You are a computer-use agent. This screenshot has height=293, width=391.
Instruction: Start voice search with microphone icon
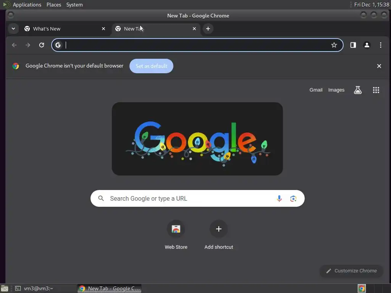[x=279, y=198]
